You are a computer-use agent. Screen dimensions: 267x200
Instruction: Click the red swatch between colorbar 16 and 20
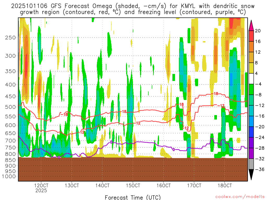point(251,36)
